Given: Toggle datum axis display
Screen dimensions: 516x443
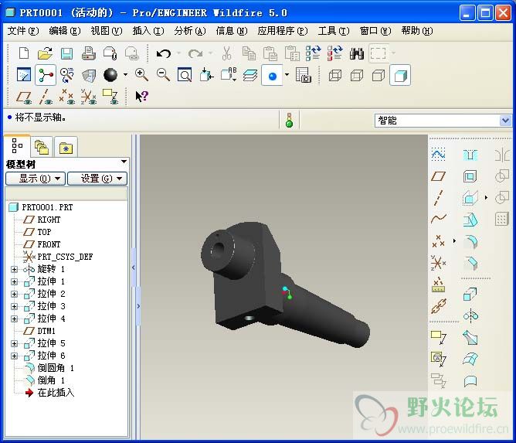Looking at the screenshot, I should pyautogui.click(x=46, y=97).
